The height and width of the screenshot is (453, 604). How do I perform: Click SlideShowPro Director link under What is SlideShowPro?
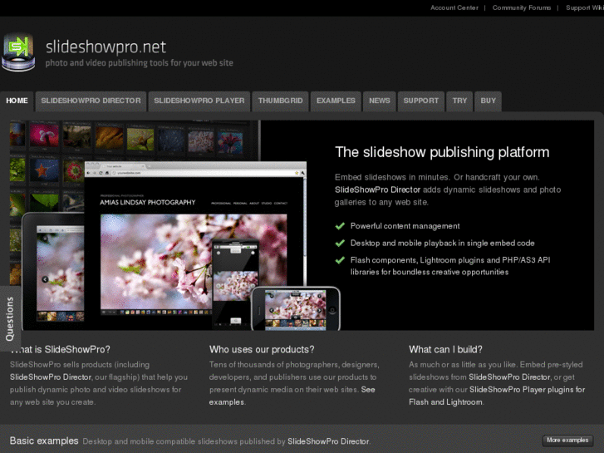pyautogui.click(x=51, y=377)
